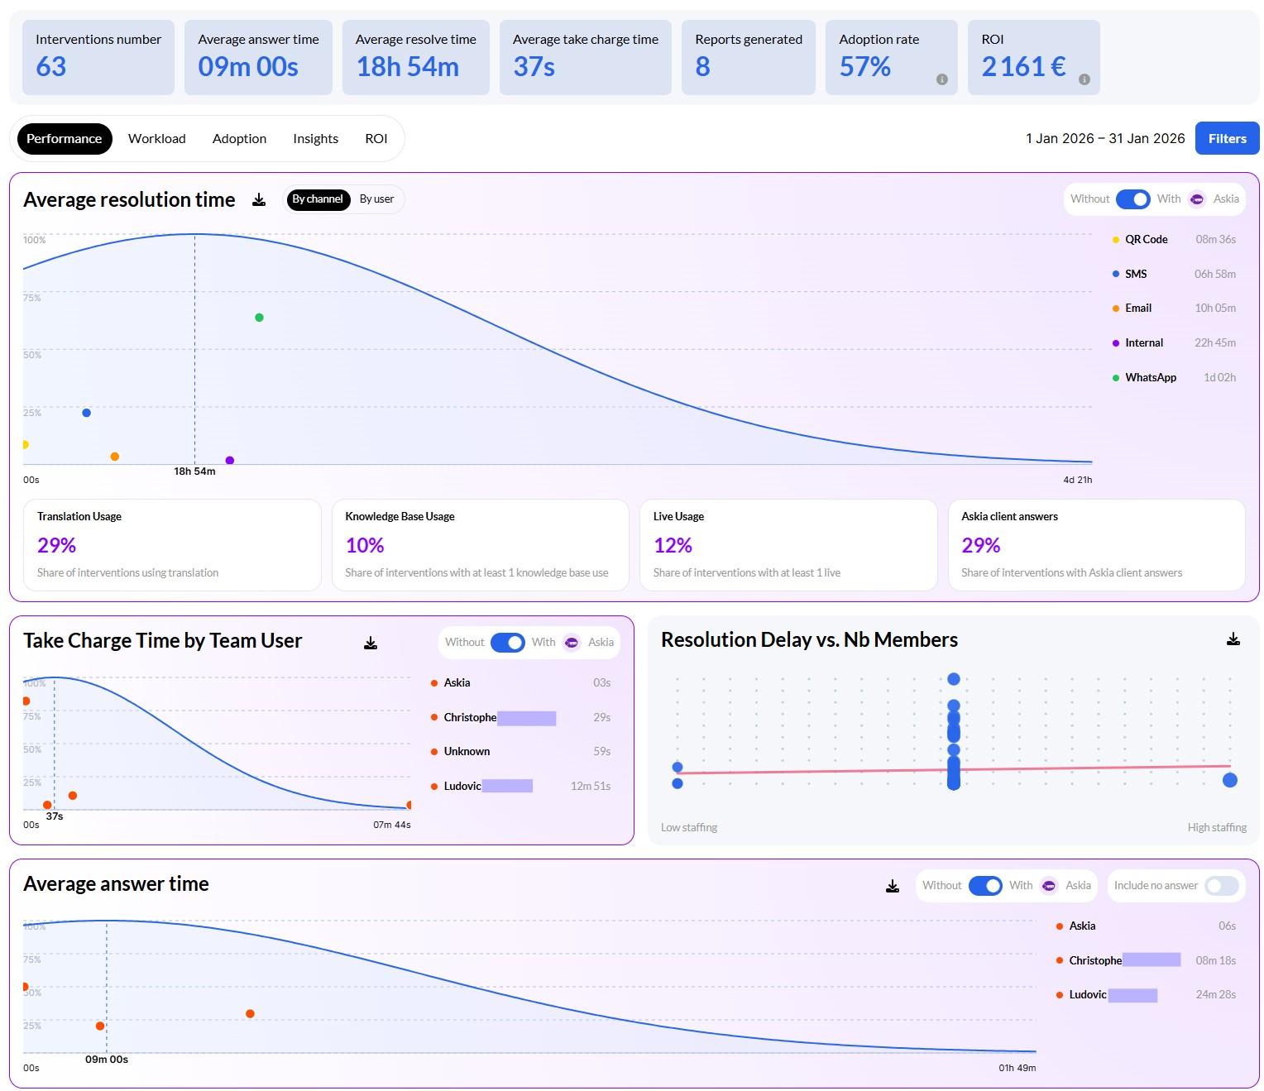Open the Filters button

click(x=1227, y=139)
